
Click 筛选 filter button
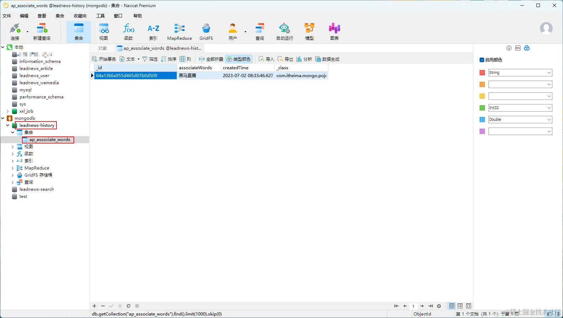[x=150, y=59]
